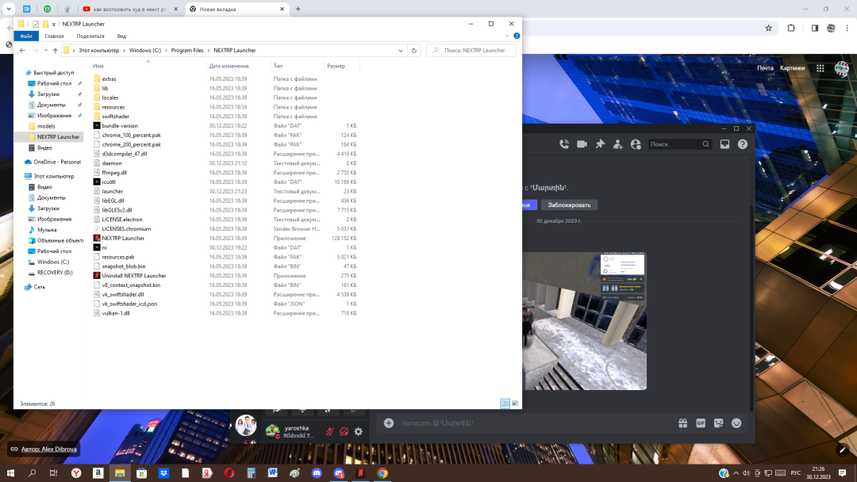The image size is (857, 482).
Task: Go up one folder level in Explorer
Action: pos(56,50)
